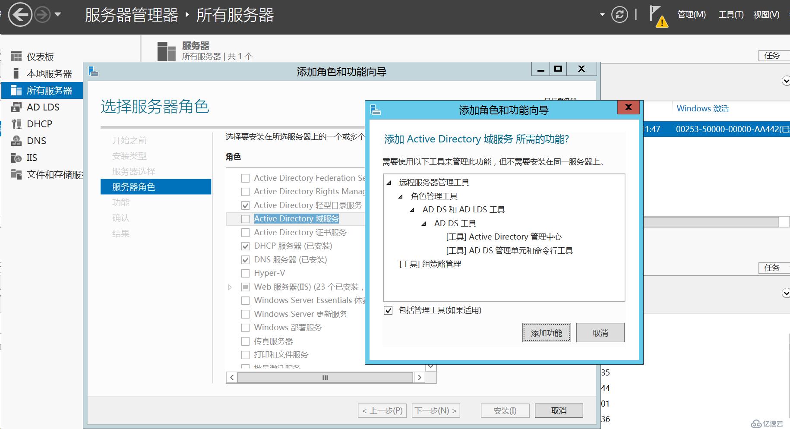The image size is (790, 429).
Task: Go back with the navigation back arrow
Action: tap(20, 15)
